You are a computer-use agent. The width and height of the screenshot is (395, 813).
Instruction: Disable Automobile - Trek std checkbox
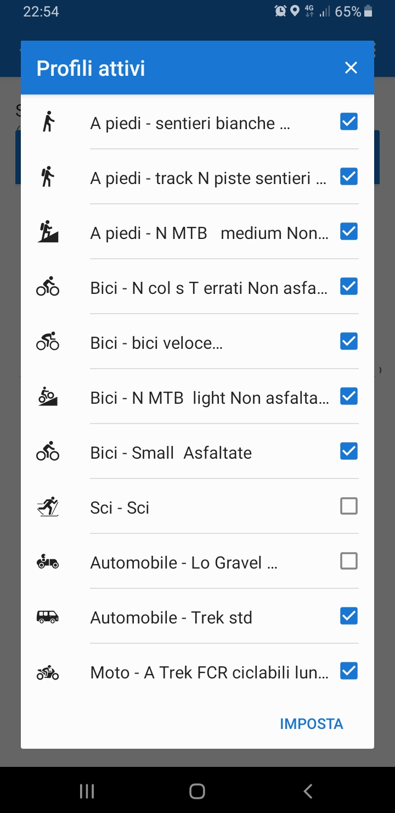click(x=349, y=616)
